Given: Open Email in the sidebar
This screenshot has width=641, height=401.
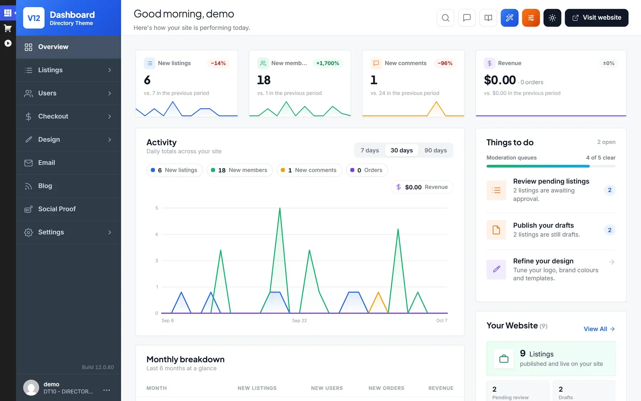Looking at the screenshot, I should 68,163.
